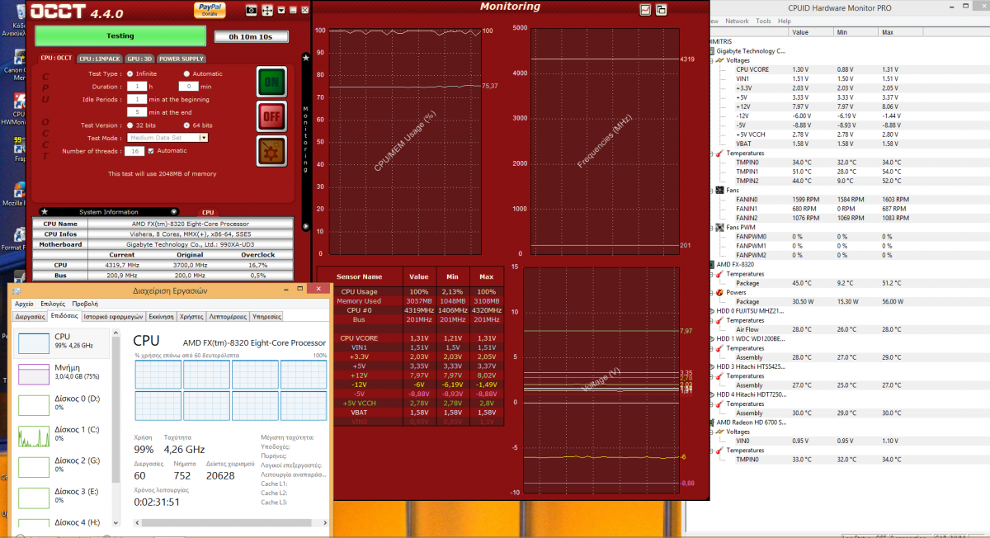The width and height of the screenshot is (990, 538).
Task: Open the Help menu in HWMonitor
Action: [x=784, y=21]
